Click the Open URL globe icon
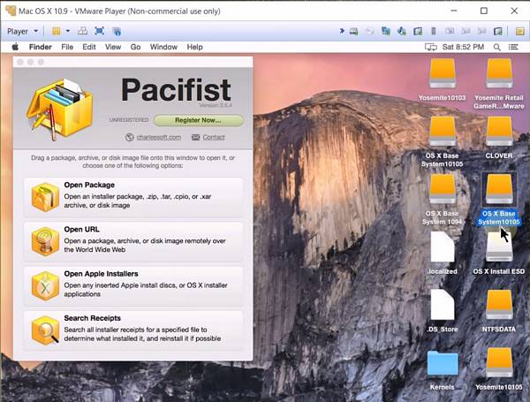This screenshot has height=402, width=530. click(44, 240)
